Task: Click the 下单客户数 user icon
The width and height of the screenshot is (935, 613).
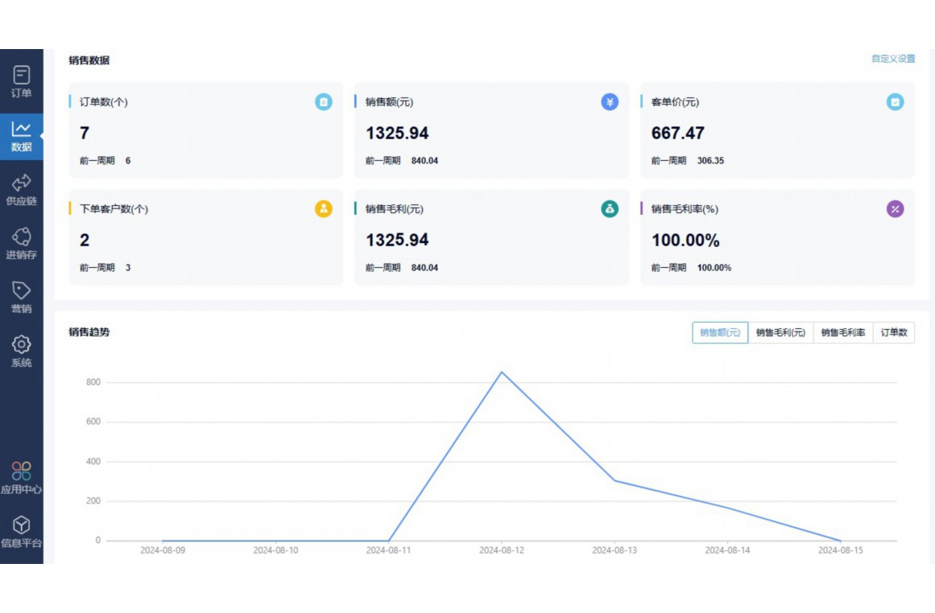Action: [323, 209]
